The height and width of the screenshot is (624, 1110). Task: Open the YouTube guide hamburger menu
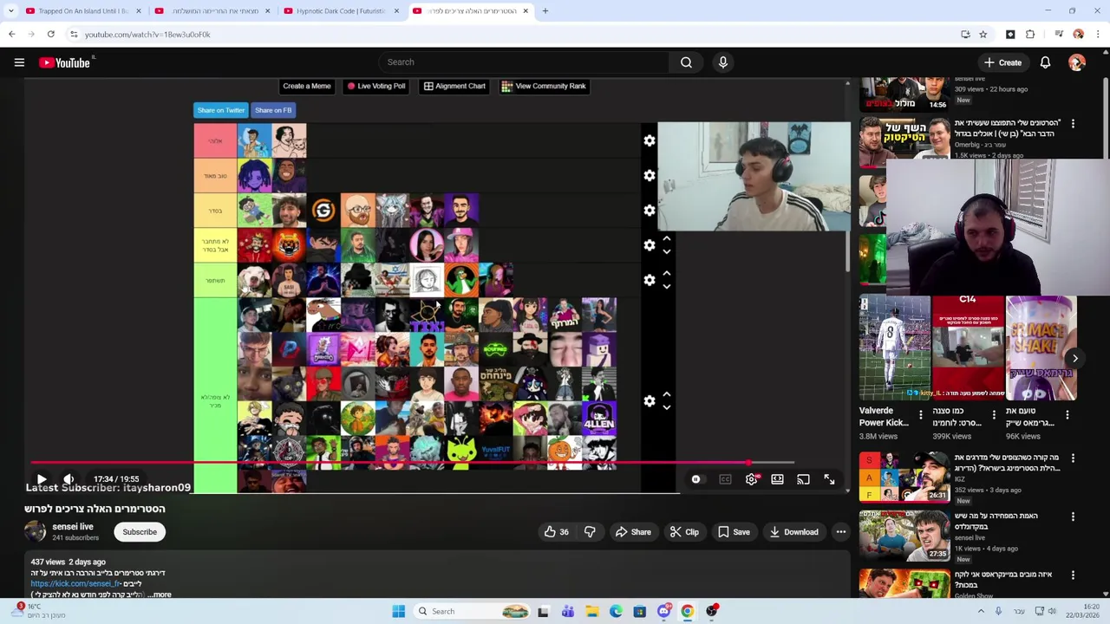pyautogui.click(x=19, y=62)
